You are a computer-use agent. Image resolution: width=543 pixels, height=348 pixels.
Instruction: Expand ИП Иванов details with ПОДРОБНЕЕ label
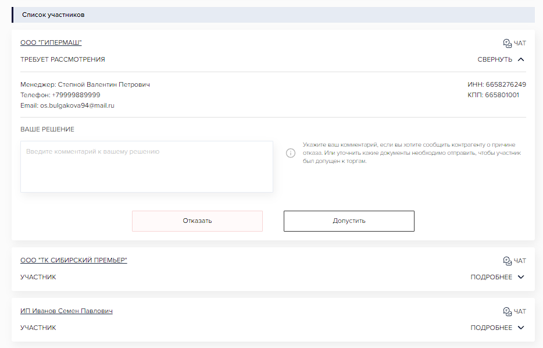click(x=491, y=328)
